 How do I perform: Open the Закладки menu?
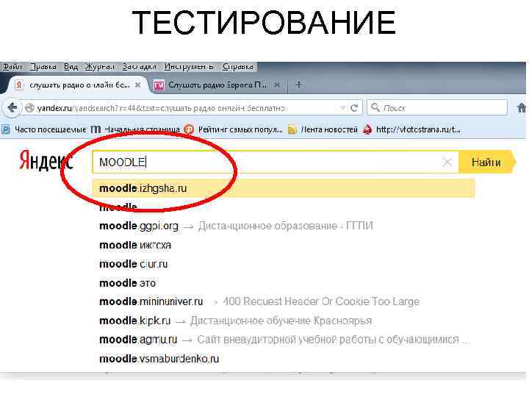[x=140, y=66]
